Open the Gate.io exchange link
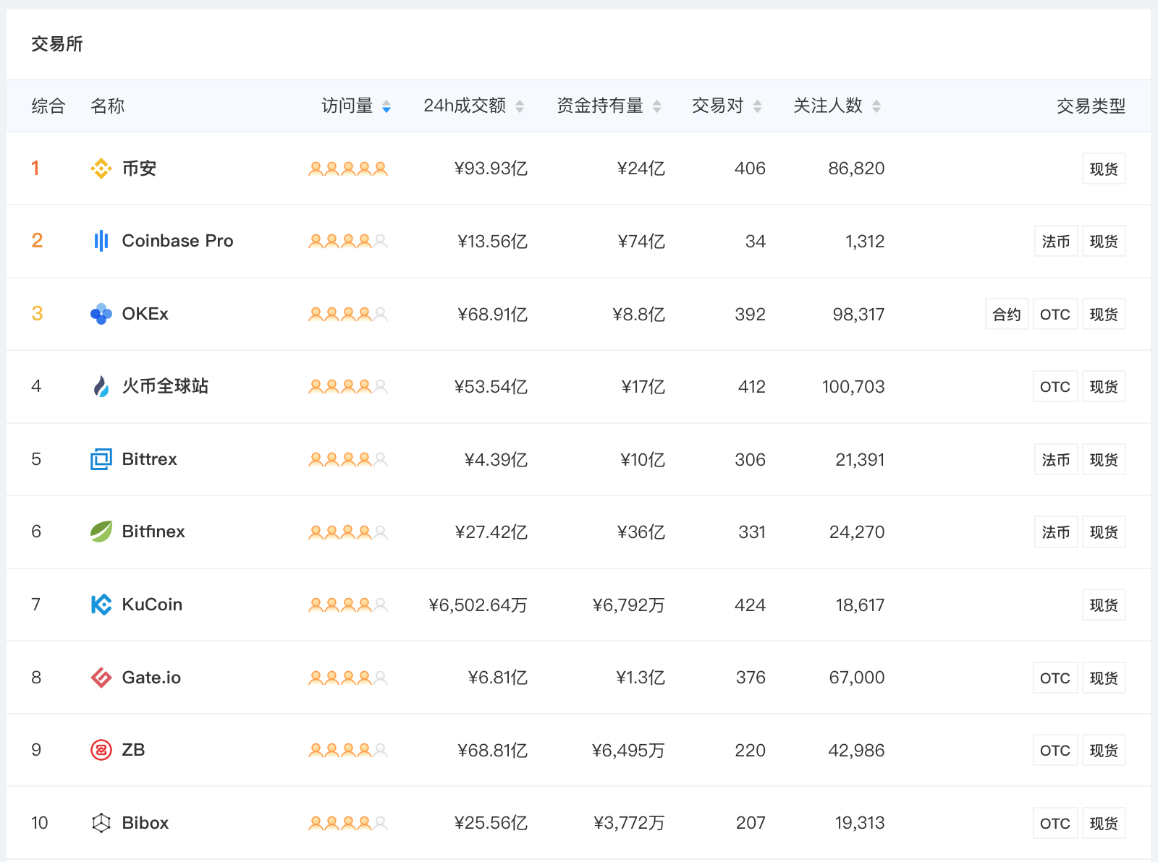1158x862 pixels. coord(151,678)
